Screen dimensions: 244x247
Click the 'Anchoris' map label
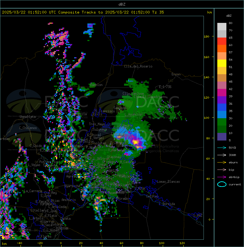coord(69,200)
